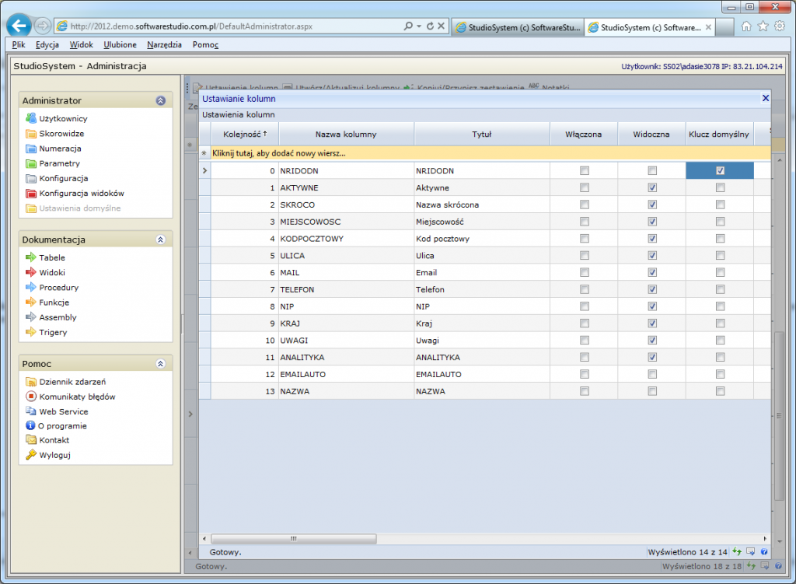Click the Użytkownicy users icon

pyautogui.click(x=31, y=119)
